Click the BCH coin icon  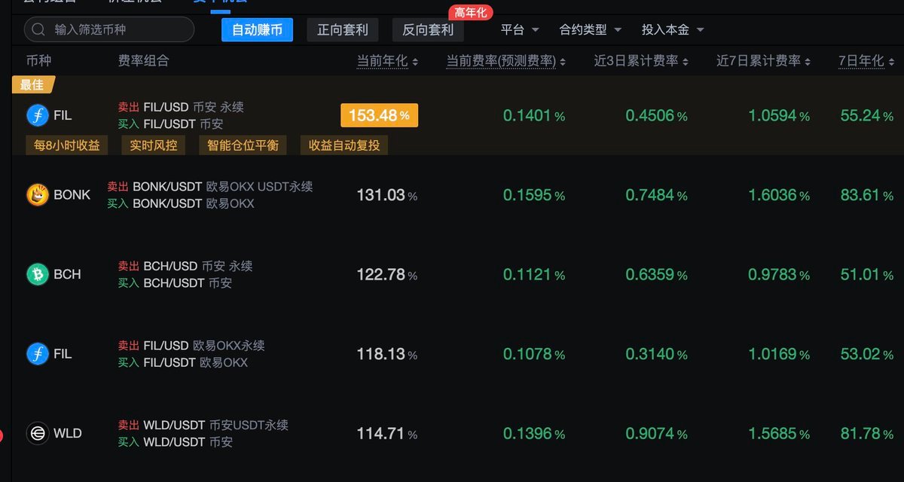(x=37, y=274)
